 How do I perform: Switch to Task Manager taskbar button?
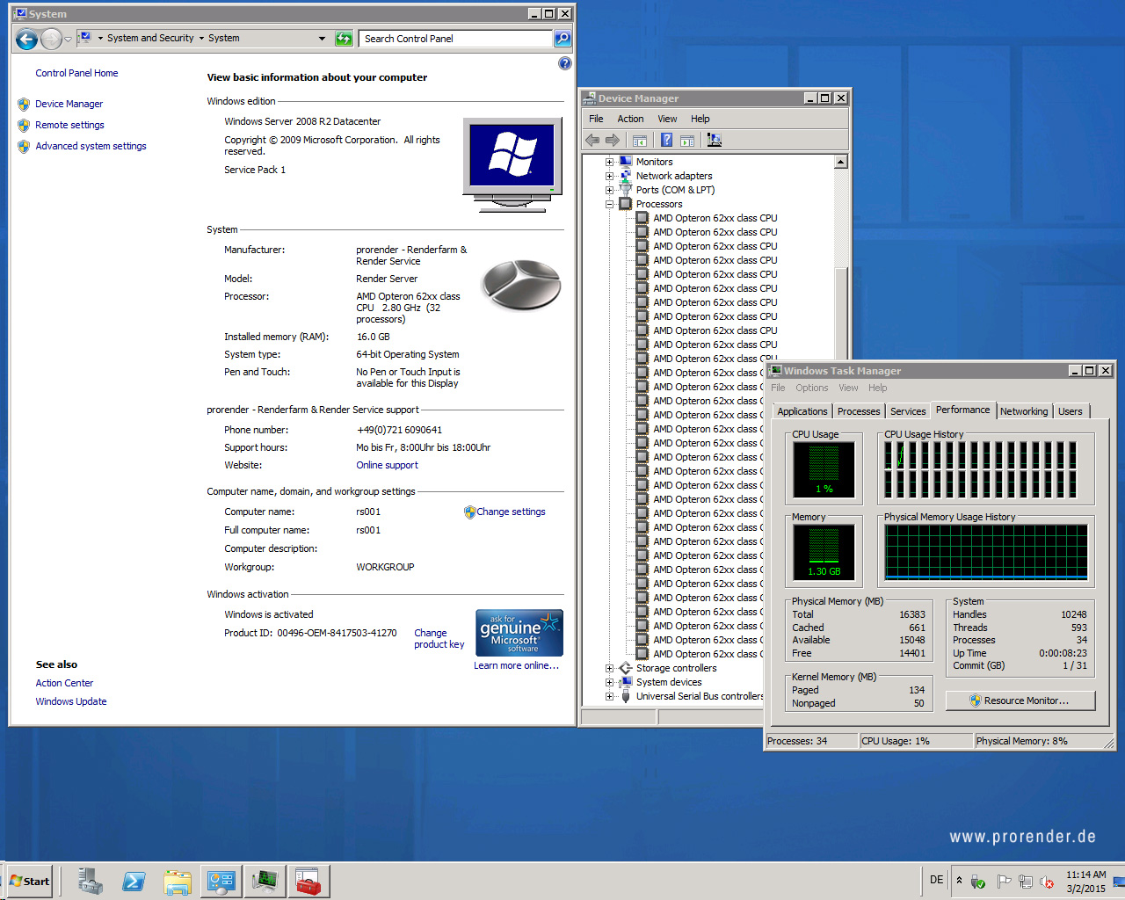tap(265, 882)
